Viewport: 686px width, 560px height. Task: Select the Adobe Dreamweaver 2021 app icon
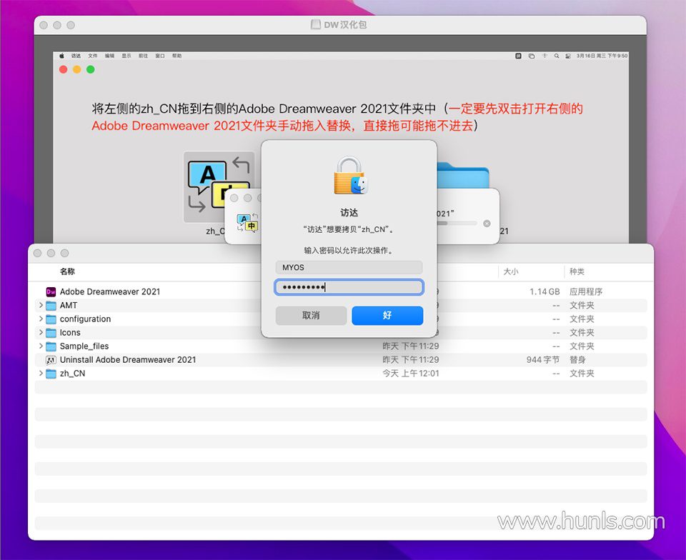51,291
